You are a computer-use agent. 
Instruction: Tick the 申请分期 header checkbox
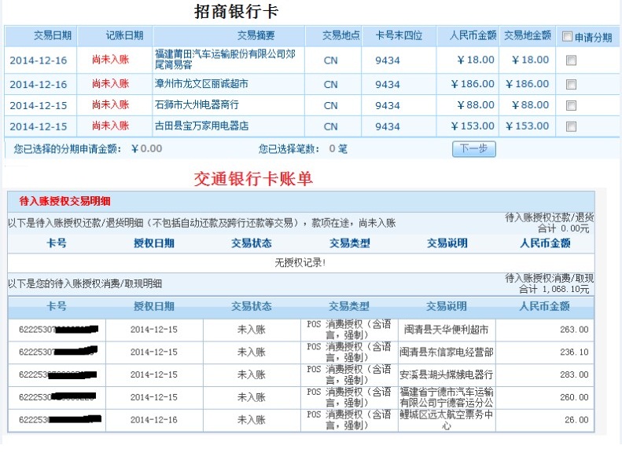click(568, 36)
